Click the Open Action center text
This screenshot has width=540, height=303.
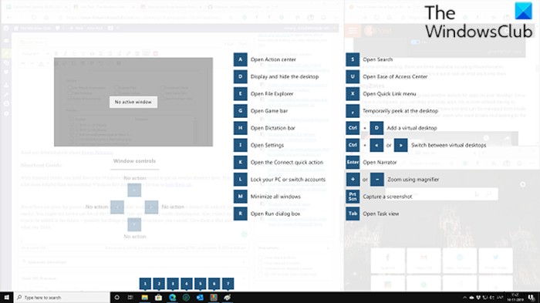pos(273,59)
